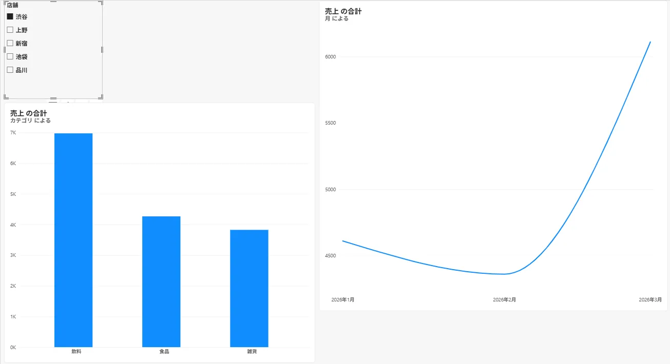Viewport: 670px width, 364px height.
Task: Click the 6000 value on the line chart axis
Action: coord(330,57)
